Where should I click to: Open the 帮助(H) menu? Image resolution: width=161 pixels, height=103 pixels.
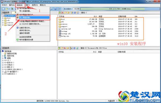click(x=43, y=5)
